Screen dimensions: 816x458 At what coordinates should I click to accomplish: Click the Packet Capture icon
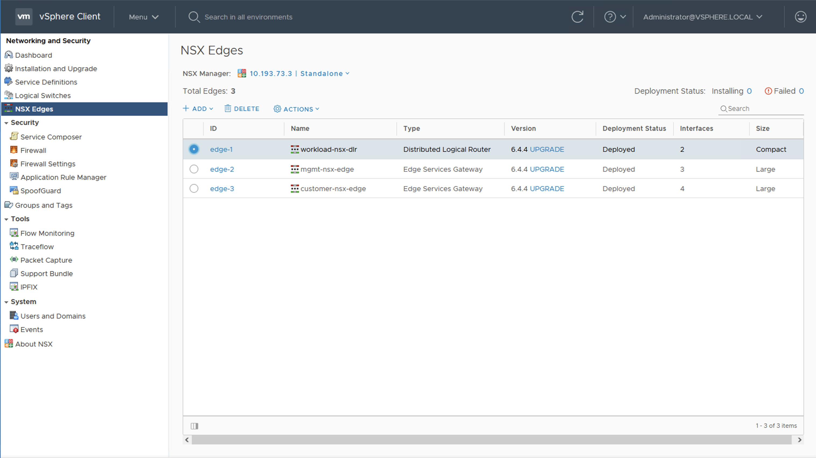[14, 260]
